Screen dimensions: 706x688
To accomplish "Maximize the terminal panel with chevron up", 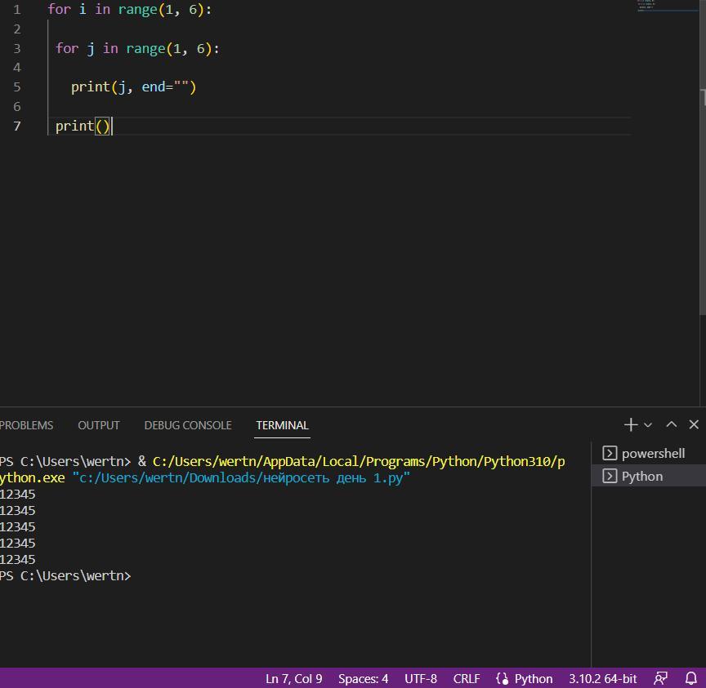I will (x=672, y=424).
